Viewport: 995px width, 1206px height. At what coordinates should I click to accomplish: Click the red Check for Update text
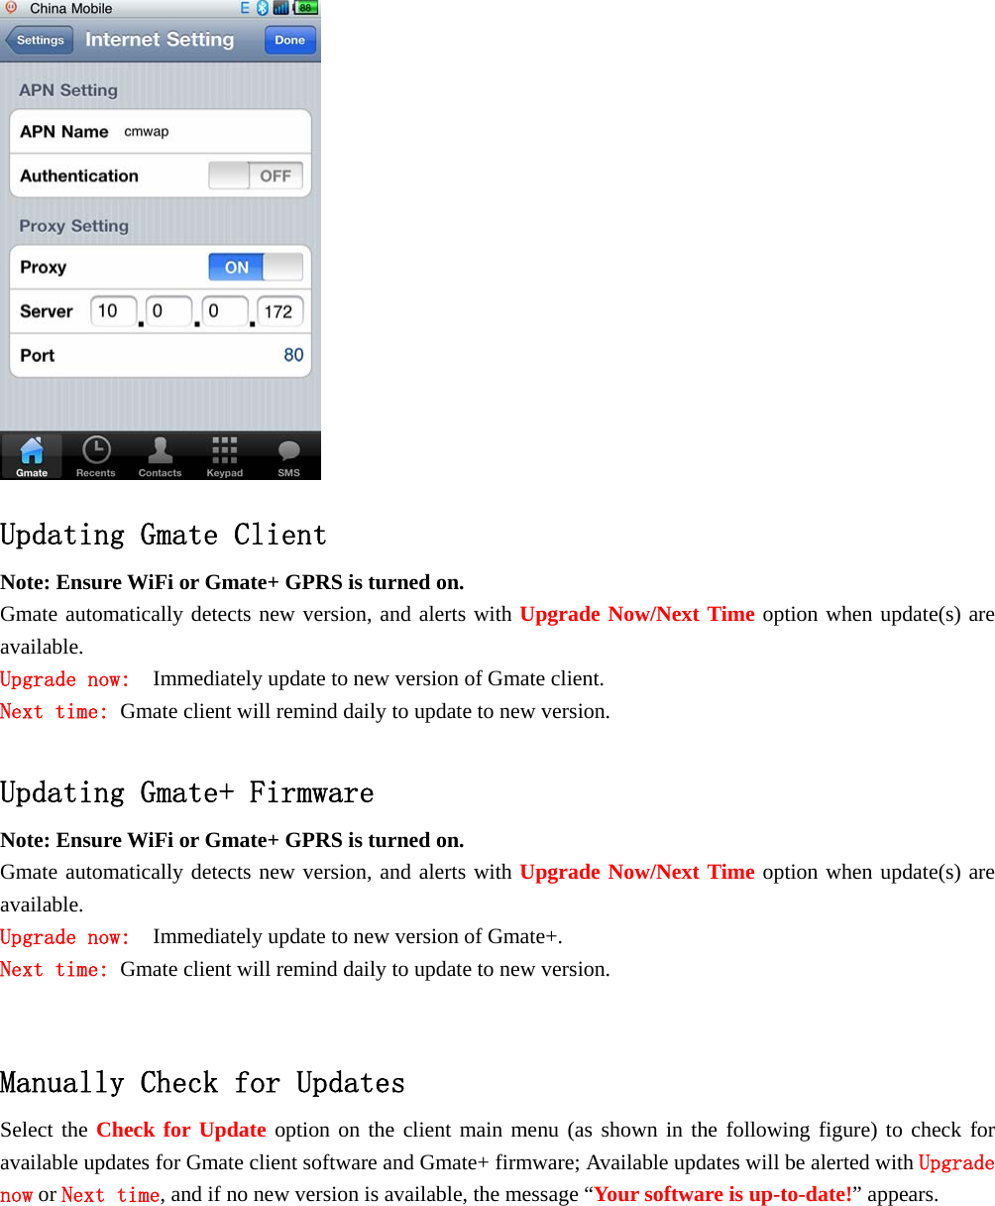[181, 1130]
